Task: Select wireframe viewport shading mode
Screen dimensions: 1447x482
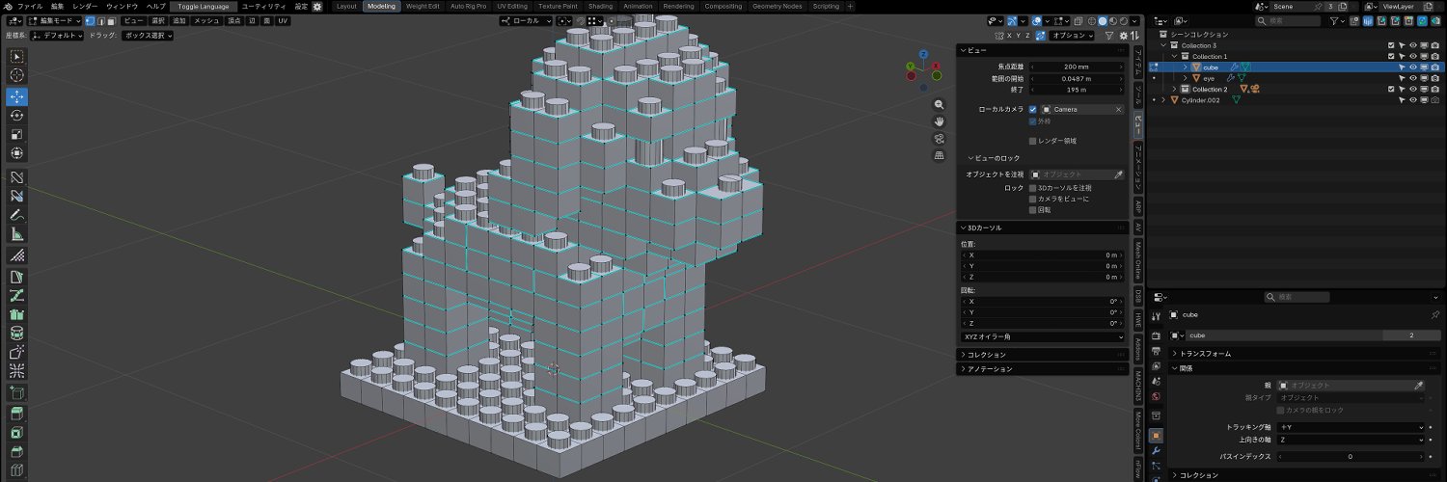Action: [x=1092, y=20]
